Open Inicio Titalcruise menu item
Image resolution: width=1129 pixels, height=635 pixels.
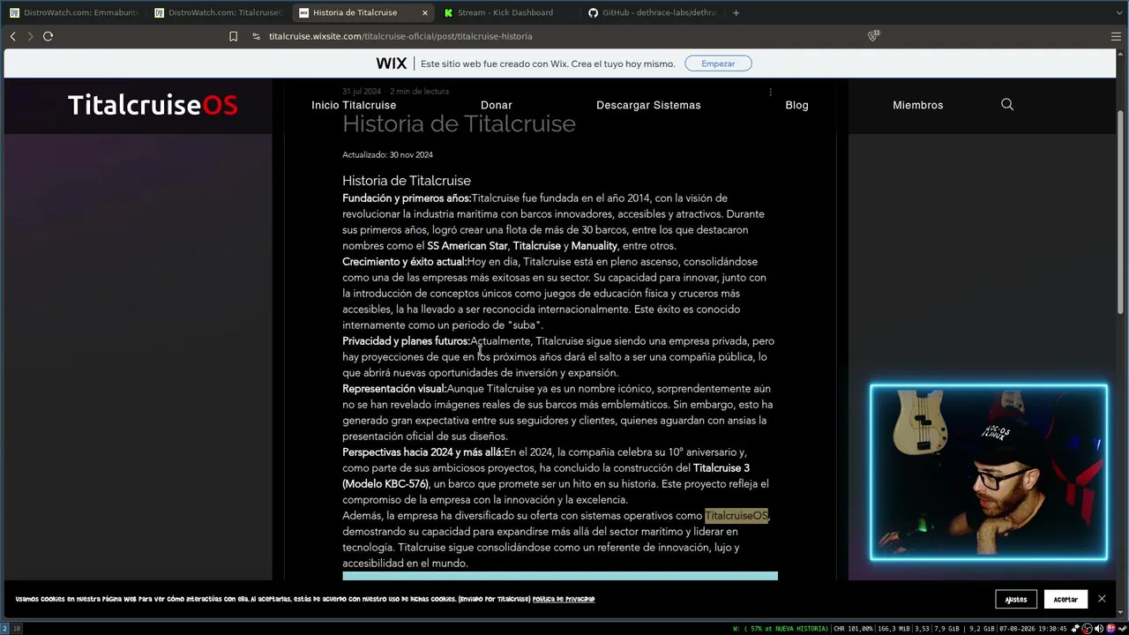(354, 105)
